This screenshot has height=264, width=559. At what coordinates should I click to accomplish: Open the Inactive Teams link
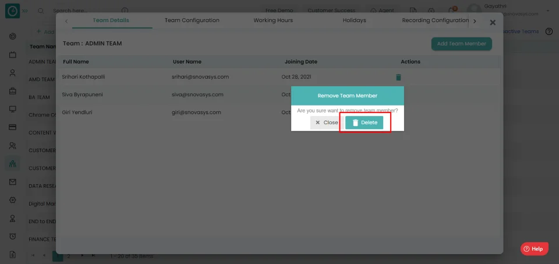point(521,31)
